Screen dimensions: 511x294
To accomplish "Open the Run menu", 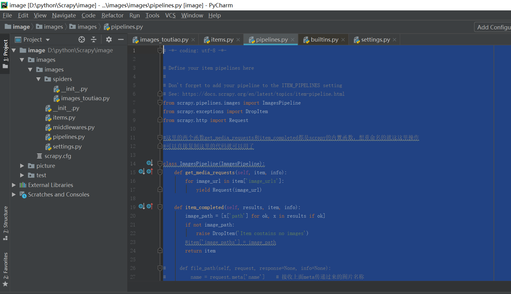I will coord(135,15).
